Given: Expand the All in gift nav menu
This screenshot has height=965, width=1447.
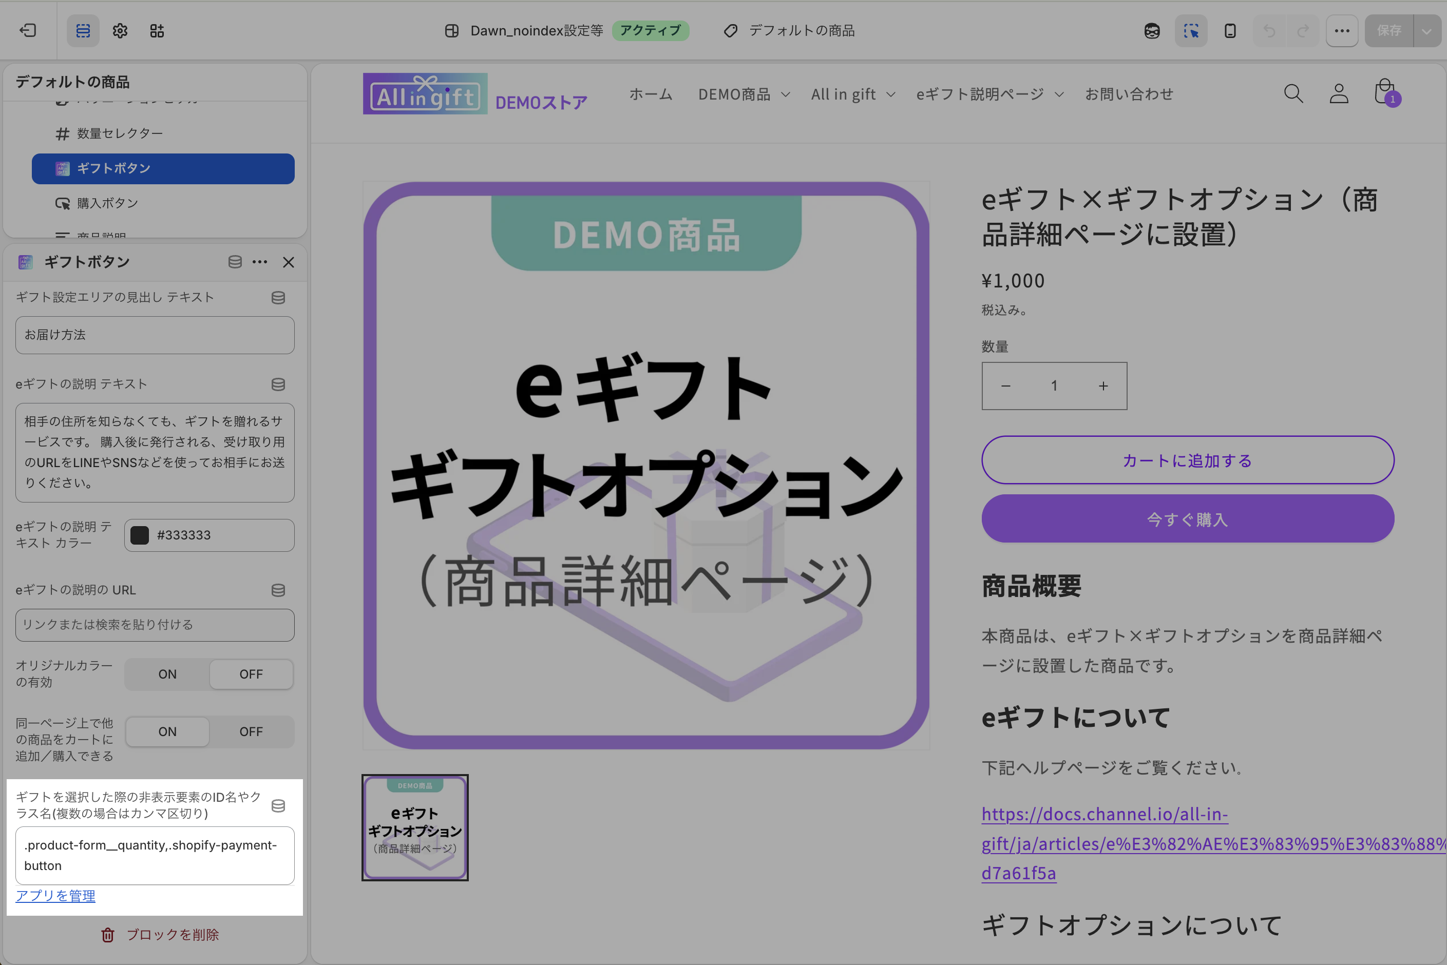Looking at the screenshot, I should click(853, 94).
